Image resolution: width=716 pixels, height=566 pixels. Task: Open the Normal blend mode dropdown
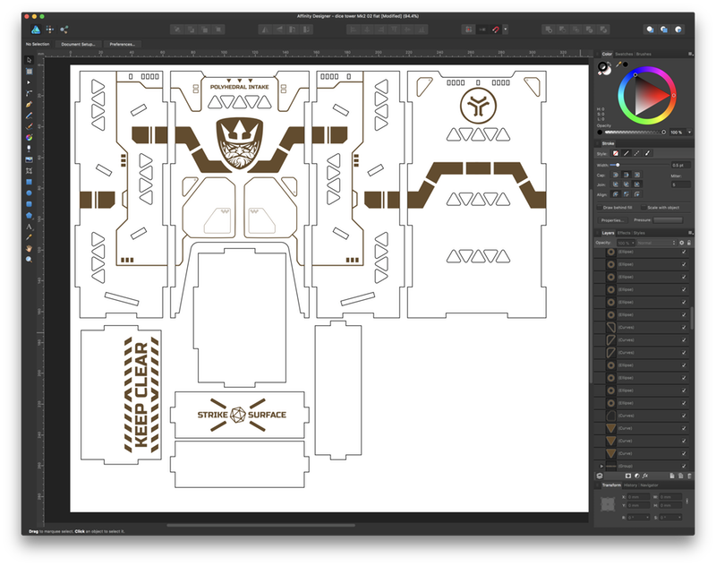pos(657,243)
